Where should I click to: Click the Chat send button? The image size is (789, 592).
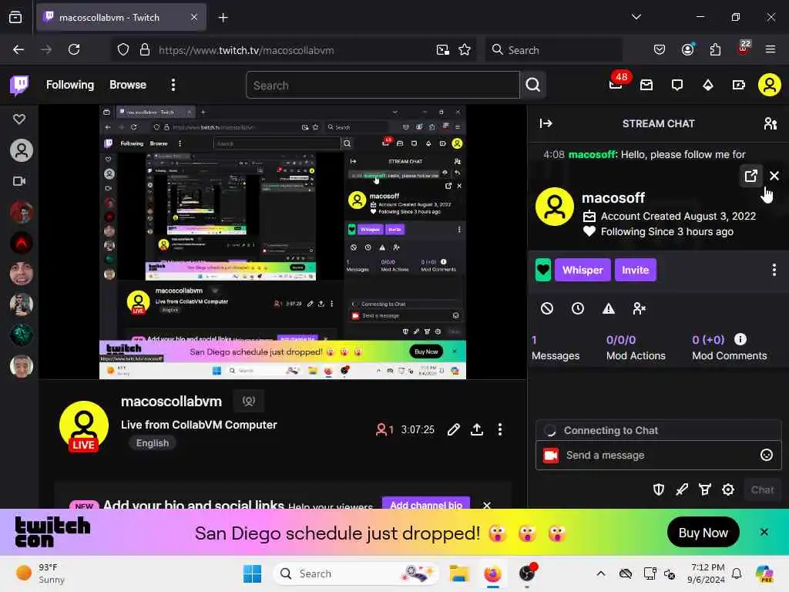coord(762,489)
